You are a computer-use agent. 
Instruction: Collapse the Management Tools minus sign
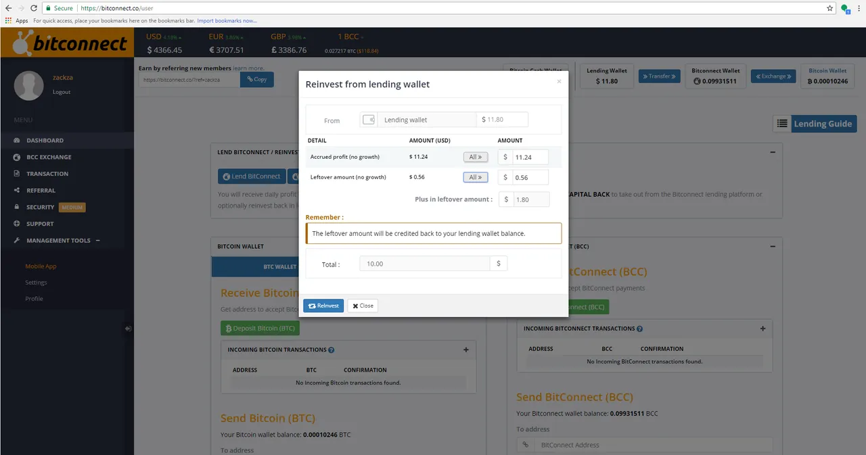[x=97, y=241]
